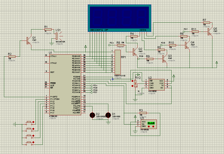The image size is (224, 154).
Task: Toggle the second push button's red latch dot
Action: pos(33,128)
